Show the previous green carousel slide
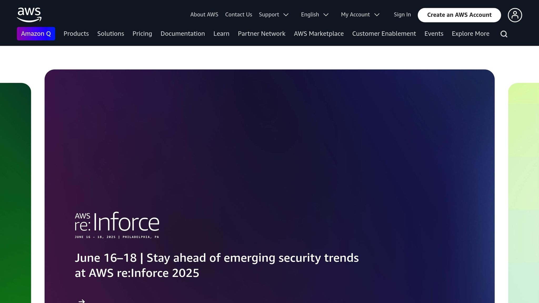The height and width of the screenshot is (303, 539). point(16,193)
